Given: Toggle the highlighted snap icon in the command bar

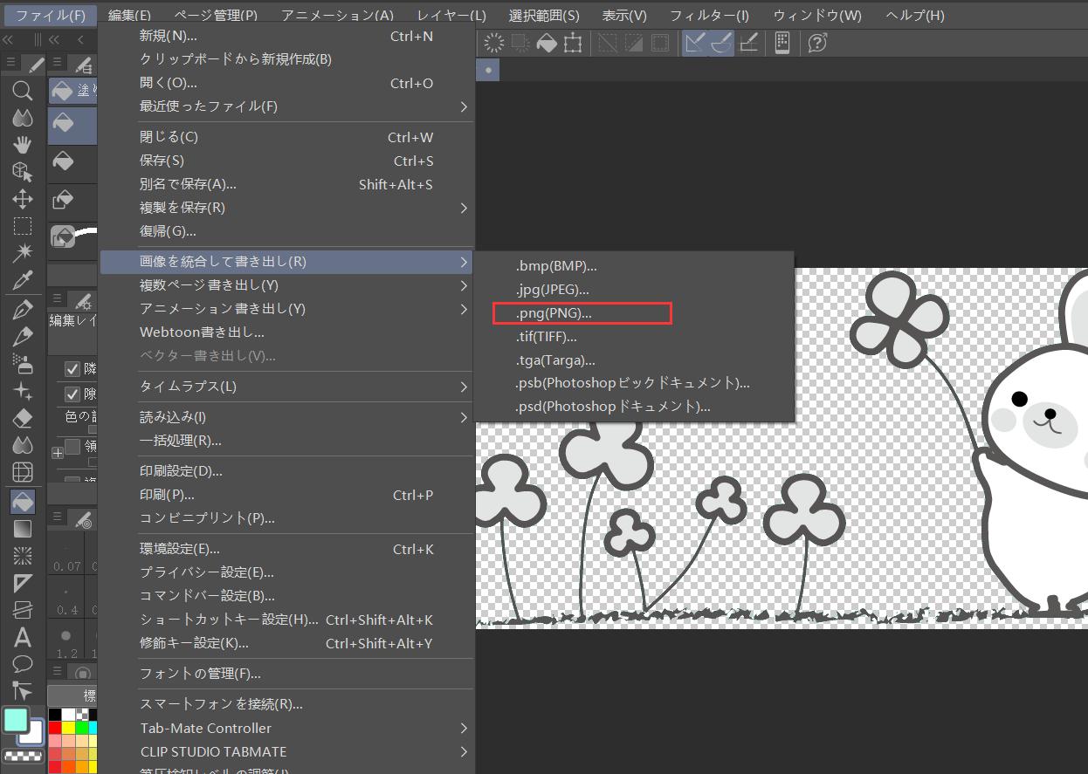Looking at the screenshot, I should [693, 42].
